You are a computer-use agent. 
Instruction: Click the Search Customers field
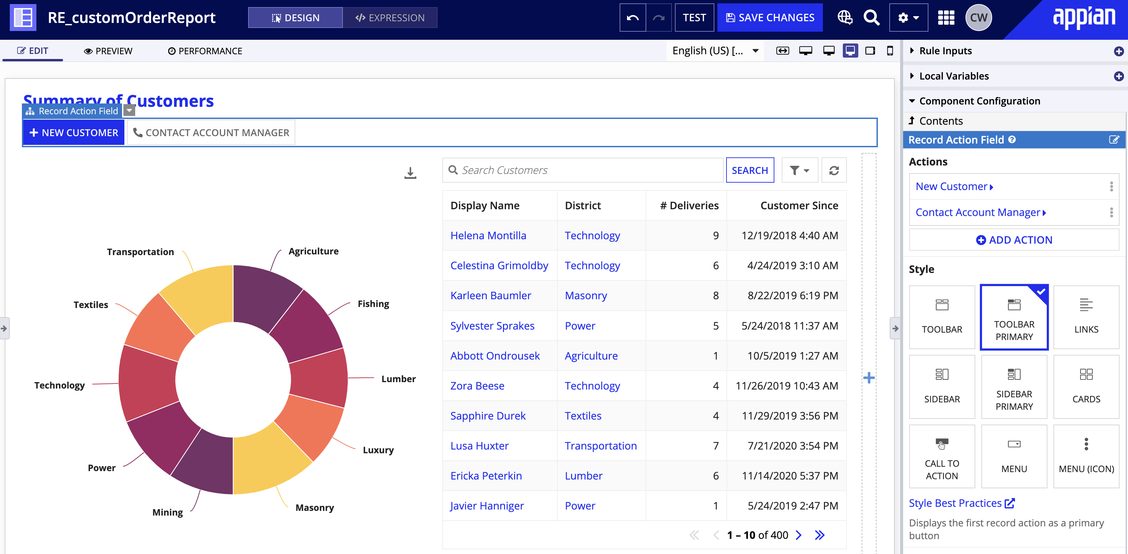tap(583, 170)
